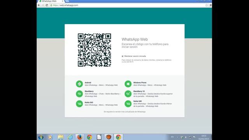Close the WhatsApp Web tab
The height and width of the screenshot is (140, 249).
click(63, 1)
